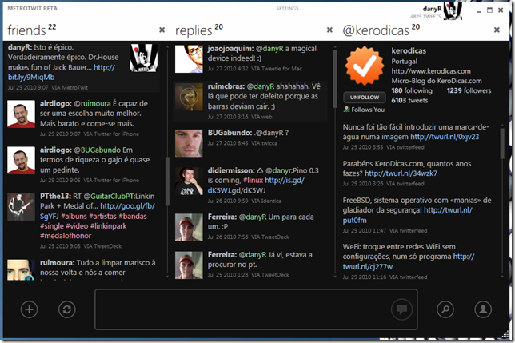Click 'PTthe13:' username in friends column
The width and height of the screenshot is (515, 343).
coord(55,196)
